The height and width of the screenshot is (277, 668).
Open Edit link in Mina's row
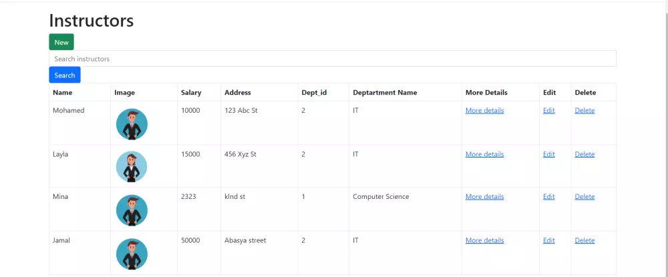pyautogui.click(x=549, y=197)
